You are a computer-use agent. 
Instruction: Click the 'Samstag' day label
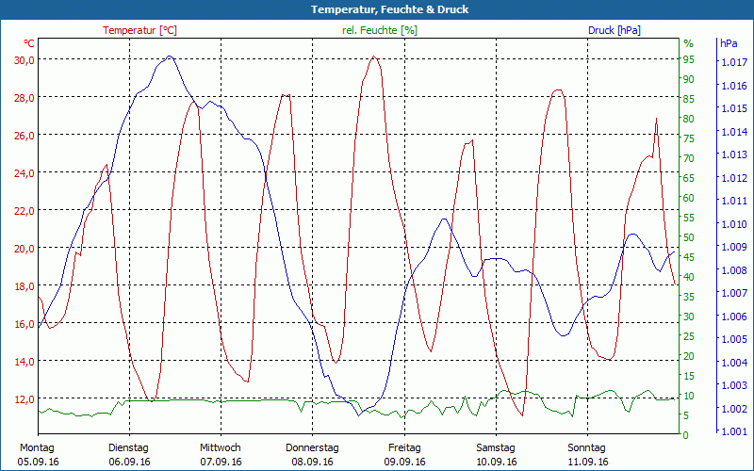point(496,447)
